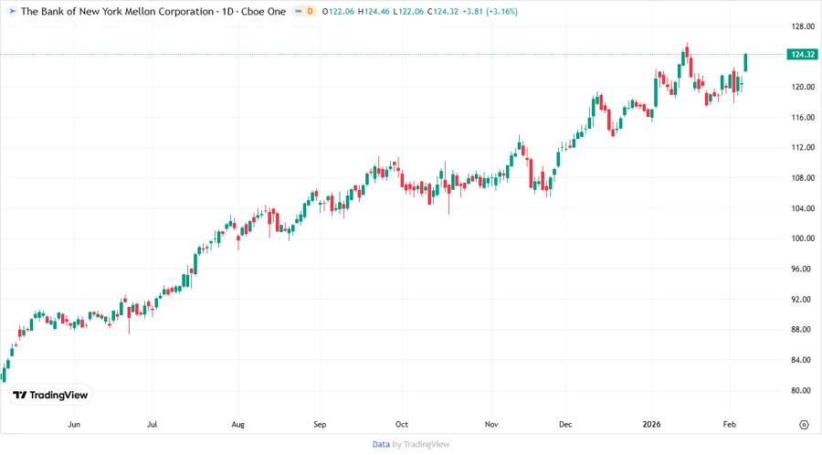
Task: Click the 'Dec' time axis label
Action: tap(565, 424)
